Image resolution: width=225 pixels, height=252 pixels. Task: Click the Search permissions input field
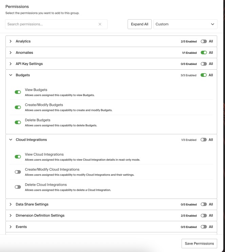(x=56, y=24)
